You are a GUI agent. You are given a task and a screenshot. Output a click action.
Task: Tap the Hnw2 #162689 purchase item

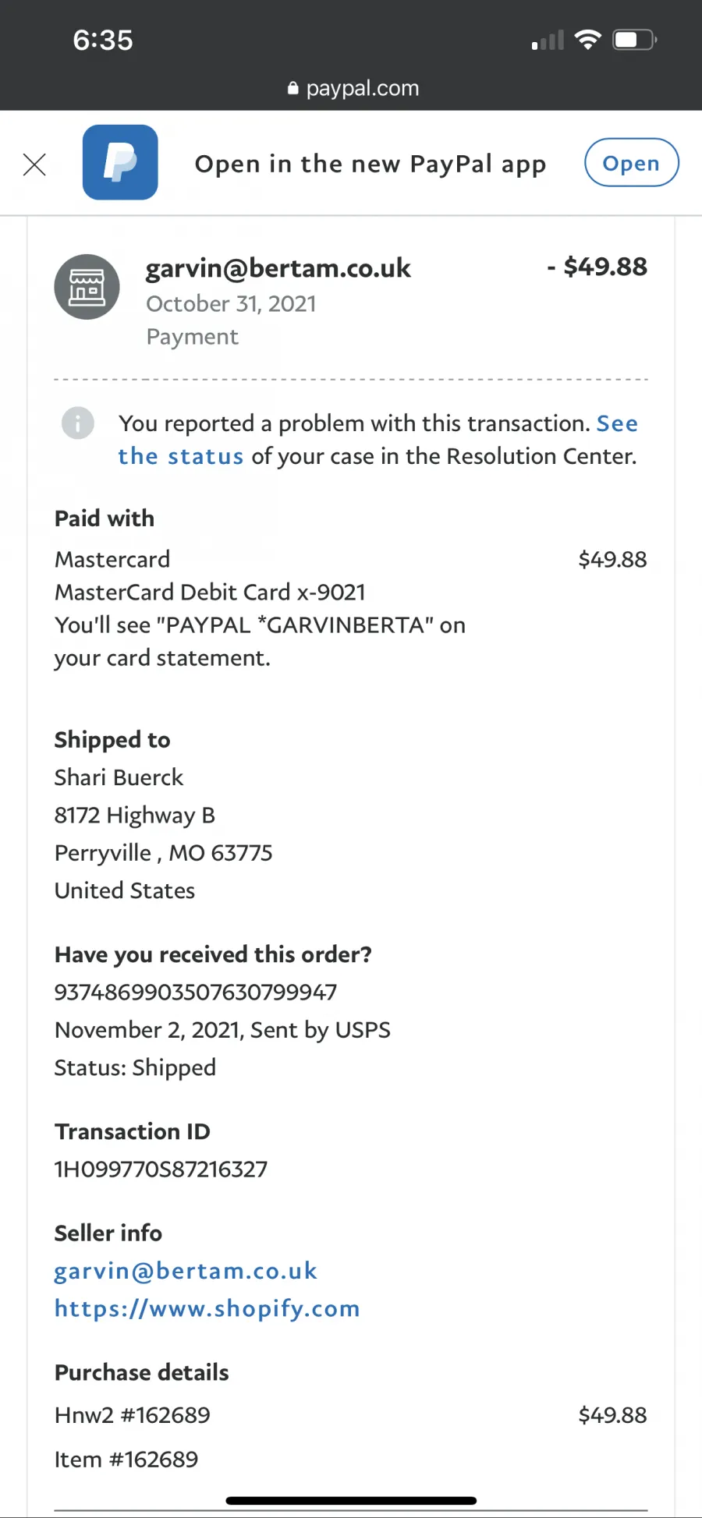click(x=133, y=1415)
